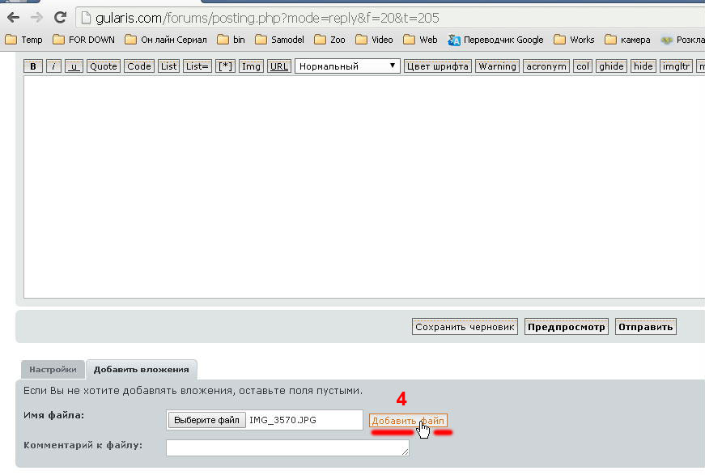Image resolution: width=705 pixels, height=475 pixels.
Task: Insert a URL BBCode tag
Action: click(x=278, y=66)
